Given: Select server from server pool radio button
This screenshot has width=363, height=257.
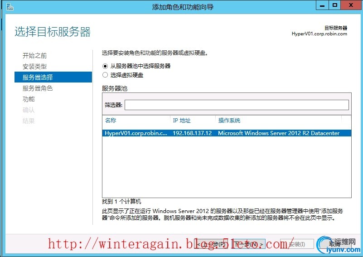Looking at the screenshot, I should click(x=105, y=66).
